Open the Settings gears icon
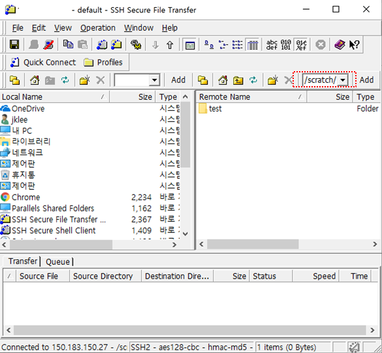This screenshot has height=353, width=382. pos(136,44)
